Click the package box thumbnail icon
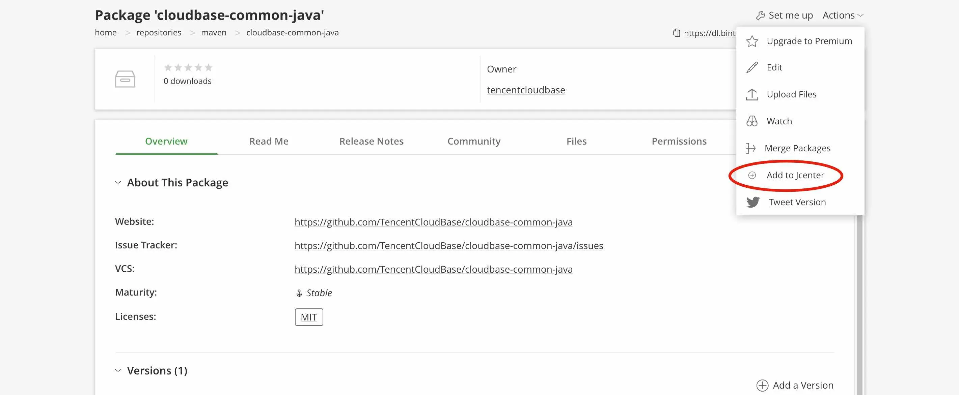This screenshot has width=959, height=395. pos(125,79)
